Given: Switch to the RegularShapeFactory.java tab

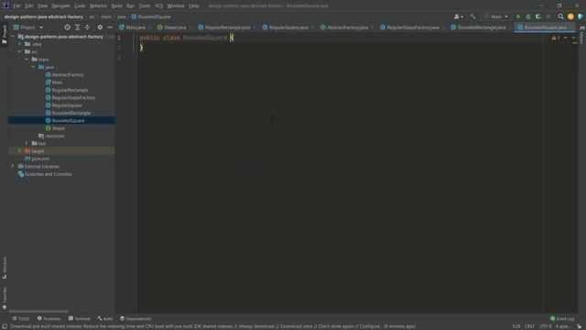Looking at the screenshot, I should pos(412,27).
